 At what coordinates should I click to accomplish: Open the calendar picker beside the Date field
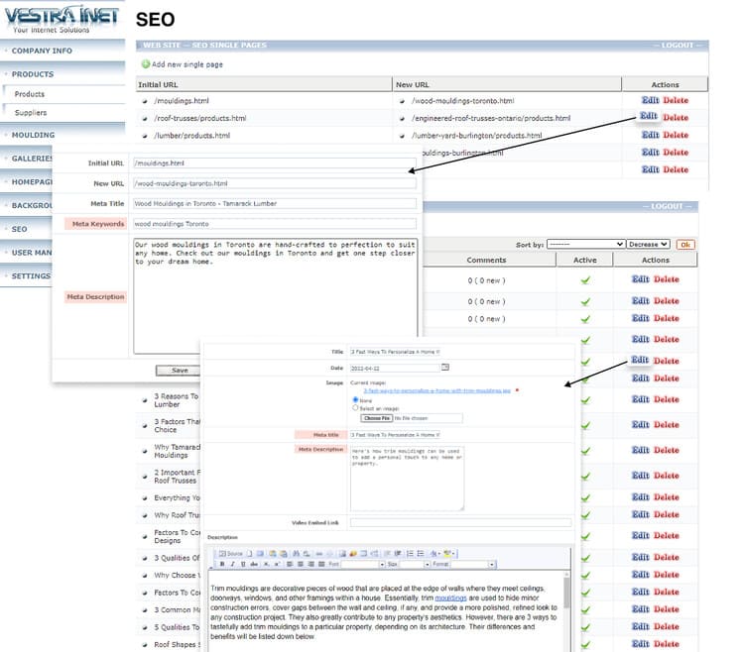[445, 367]
